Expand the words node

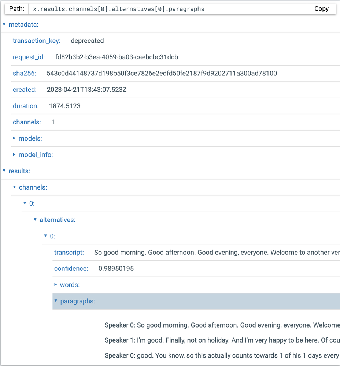click(56, 285)
